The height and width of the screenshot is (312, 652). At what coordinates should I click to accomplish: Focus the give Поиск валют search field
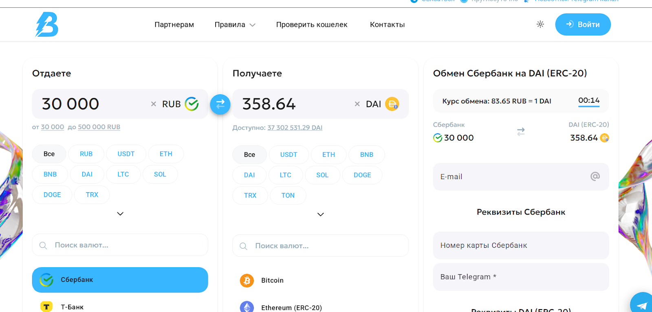pyautogui.click(x=120, y=245)
